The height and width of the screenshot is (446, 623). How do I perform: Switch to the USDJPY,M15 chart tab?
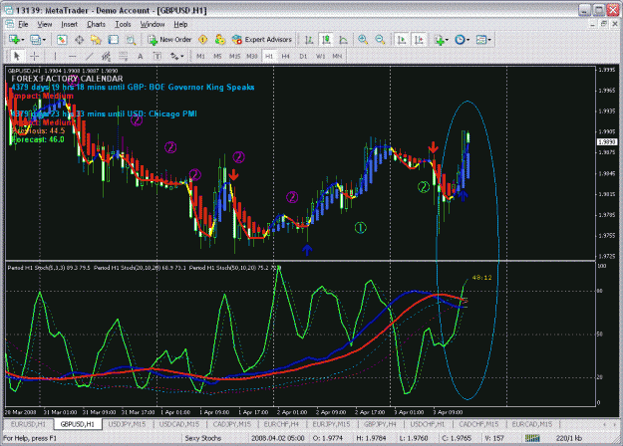[128, 424]
